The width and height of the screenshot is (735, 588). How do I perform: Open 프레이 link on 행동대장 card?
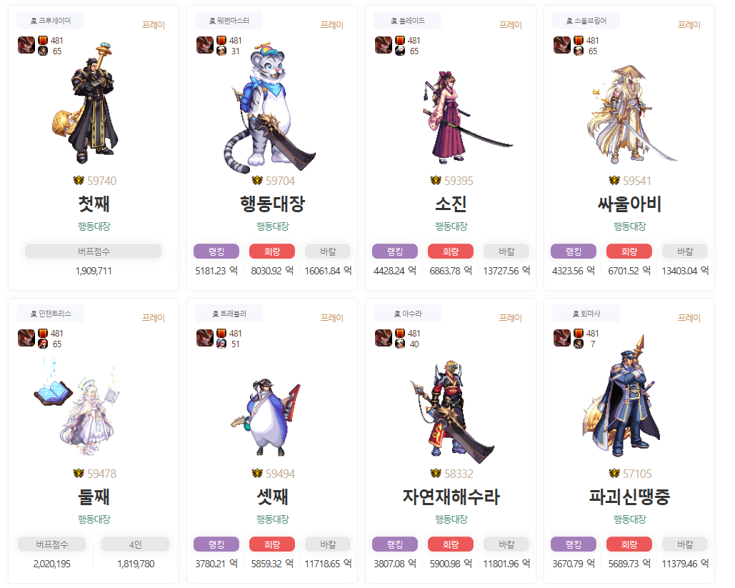coord(332,25)
